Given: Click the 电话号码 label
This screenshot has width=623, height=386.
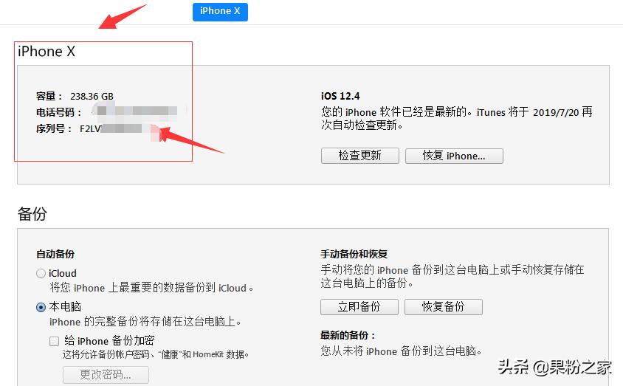Looking at the screenshot, I should pyautogui.click(x=58, y=113).
